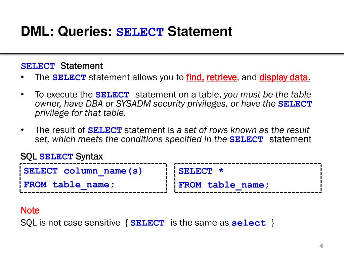Click the underlined word "retrieve"
This screenshot has width=344, height=258.
pos(222,77)
